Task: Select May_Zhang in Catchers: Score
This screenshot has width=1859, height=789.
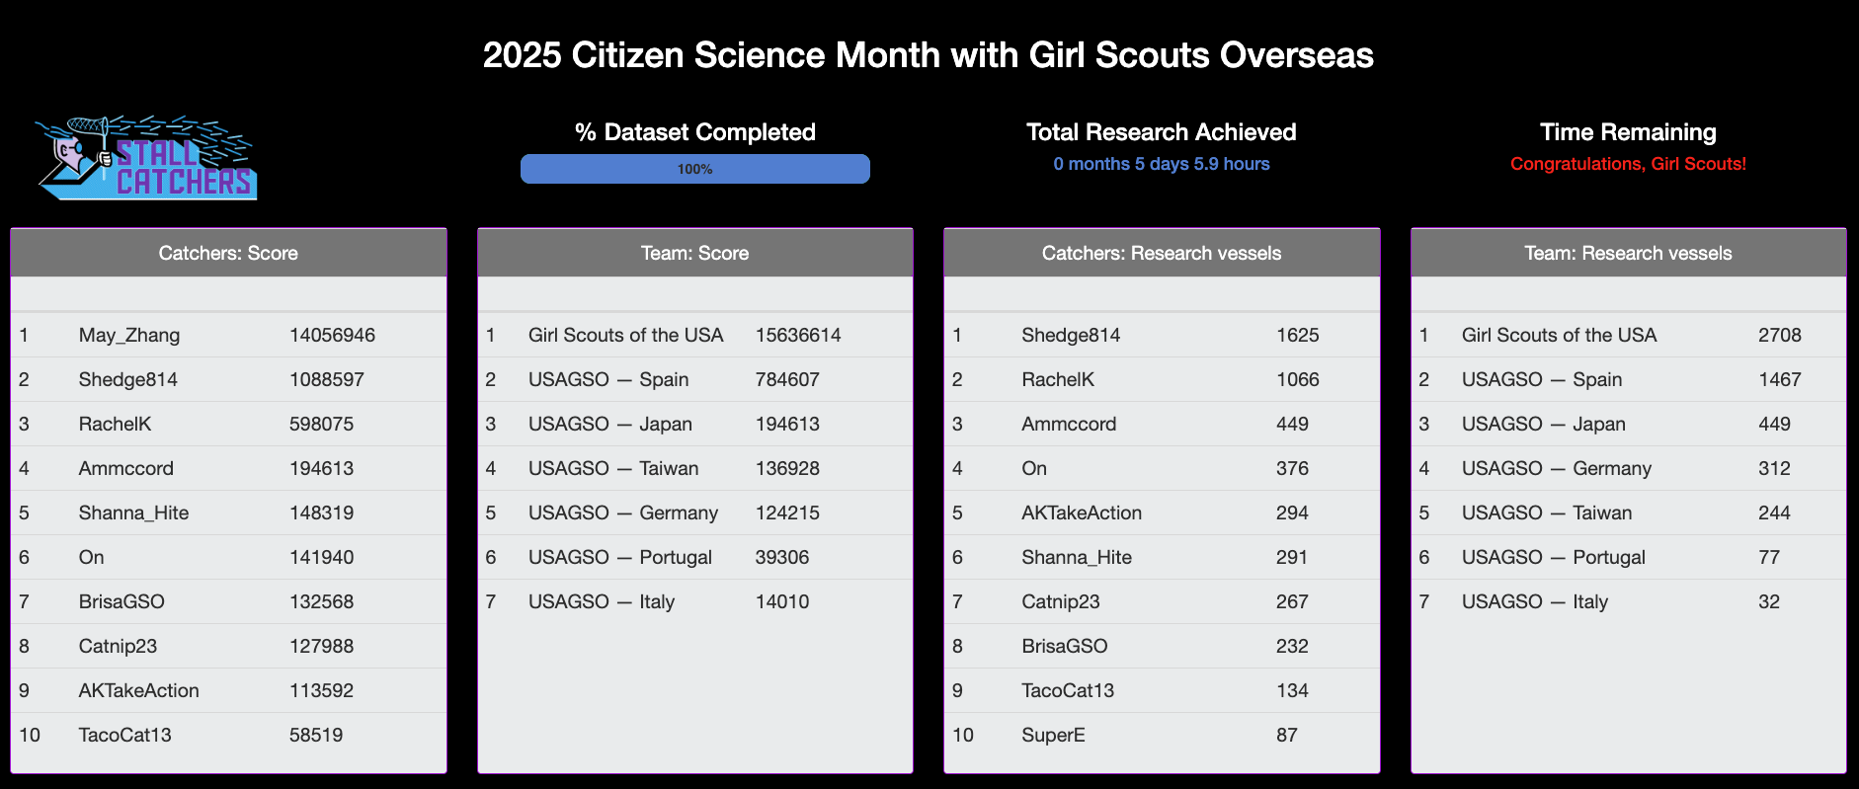Action: [x=129, y=335]
